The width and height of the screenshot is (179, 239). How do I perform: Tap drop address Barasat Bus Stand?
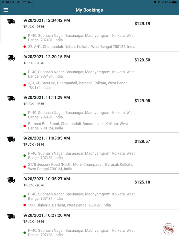(x=78, y=126)
